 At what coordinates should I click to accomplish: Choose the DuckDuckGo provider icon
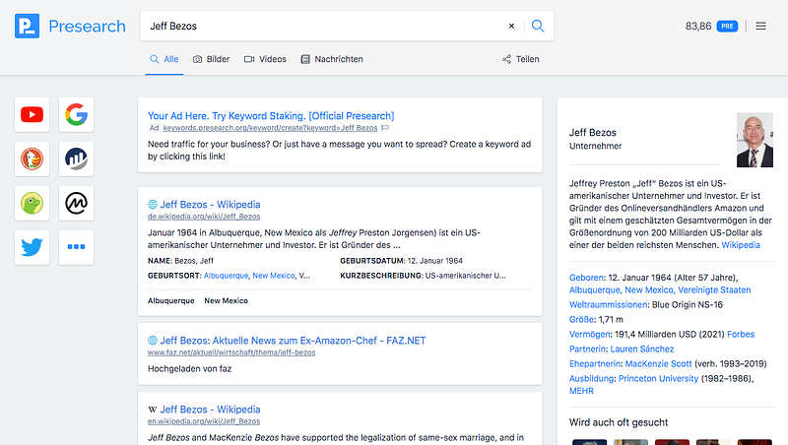pos(33,159)
